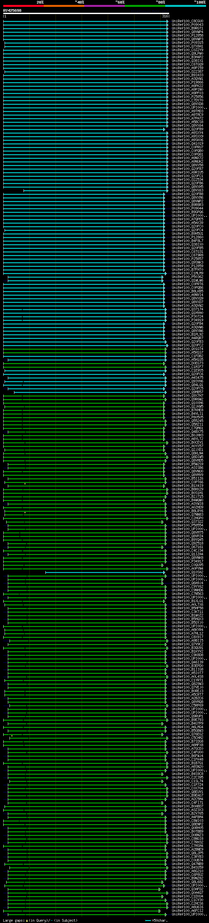Click the white query sequence bar
Image resolution: width=209 pixels, height=923 pixels.
click(x=86, y=13)
